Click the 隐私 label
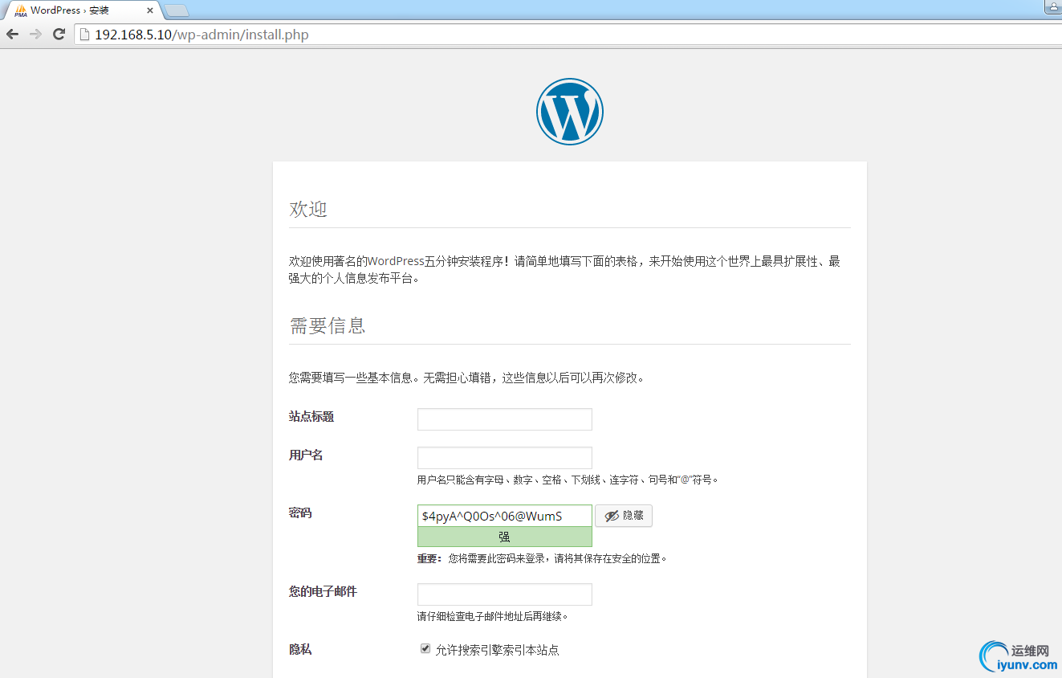The height and width of the screenshot is (678, 1062). tap(300, 649)
